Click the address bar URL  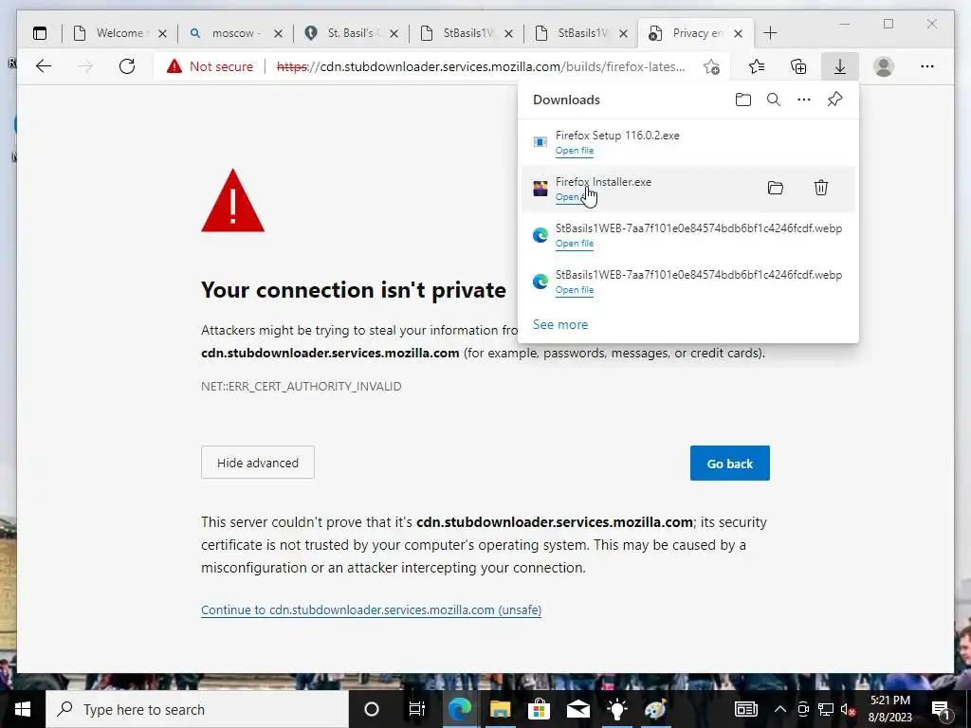click(481, 66)
